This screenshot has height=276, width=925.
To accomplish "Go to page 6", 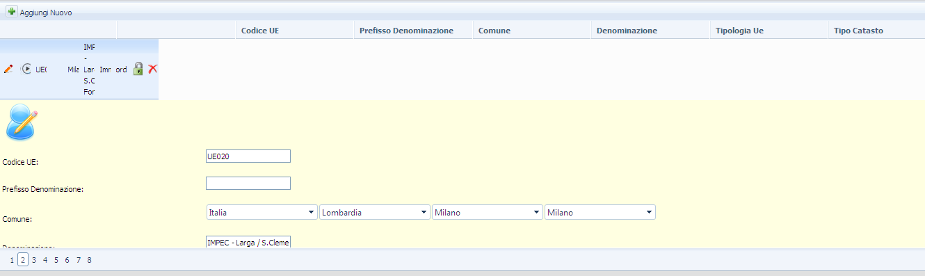I will [67, 260].
